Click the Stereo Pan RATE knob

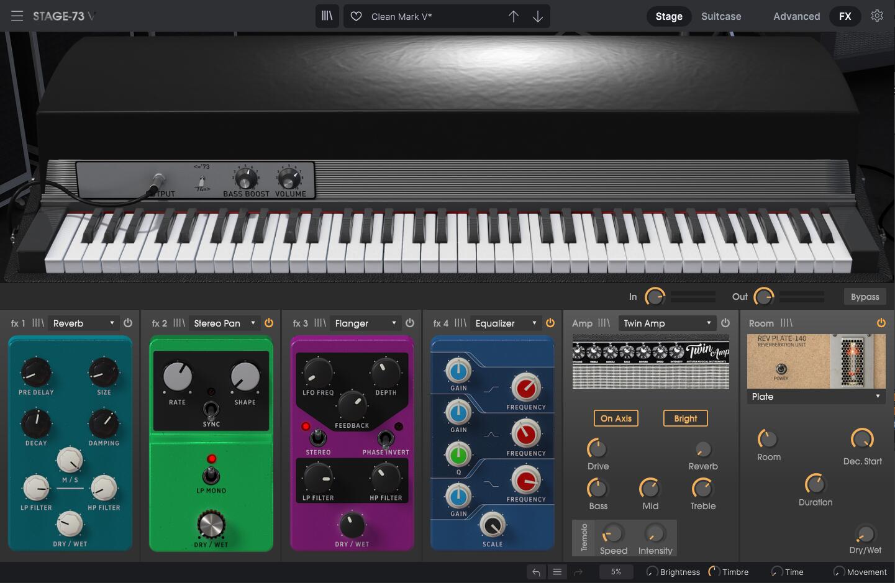(x=178, y=376)
